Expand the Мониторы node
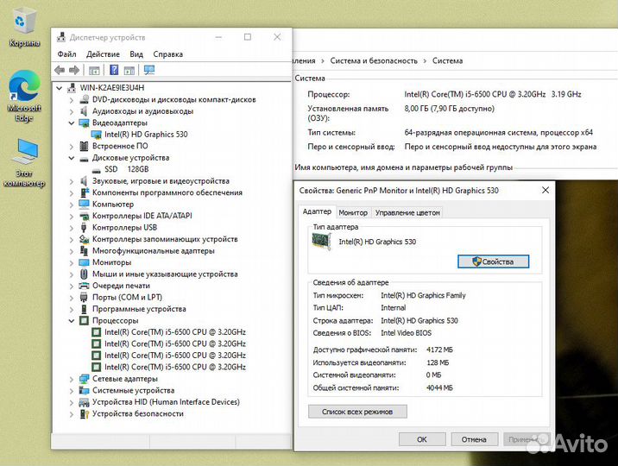Viewport: 618px width, 466px height. tap(72, 262)
